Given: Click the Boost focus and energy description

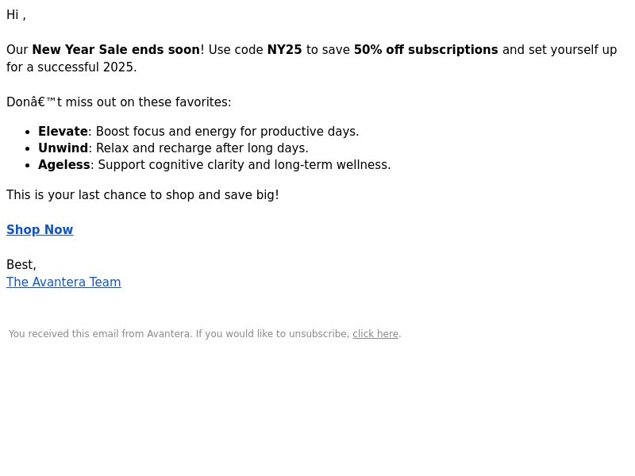Looking at the screenshot, I should (227, 132).
